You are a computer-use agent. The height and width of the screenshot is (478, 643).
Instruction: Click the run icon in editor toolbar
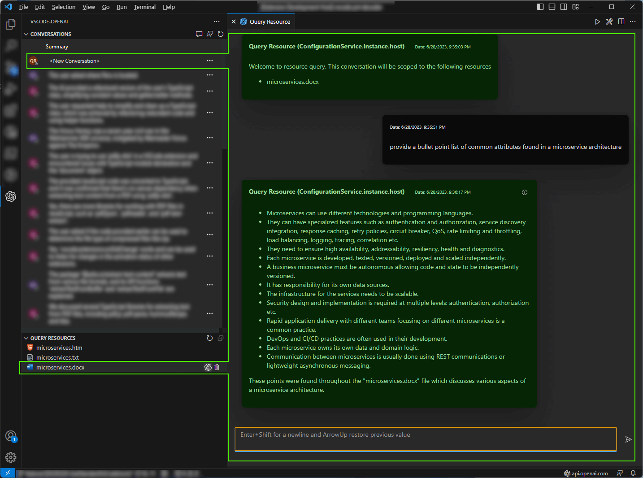pos(597,22)
